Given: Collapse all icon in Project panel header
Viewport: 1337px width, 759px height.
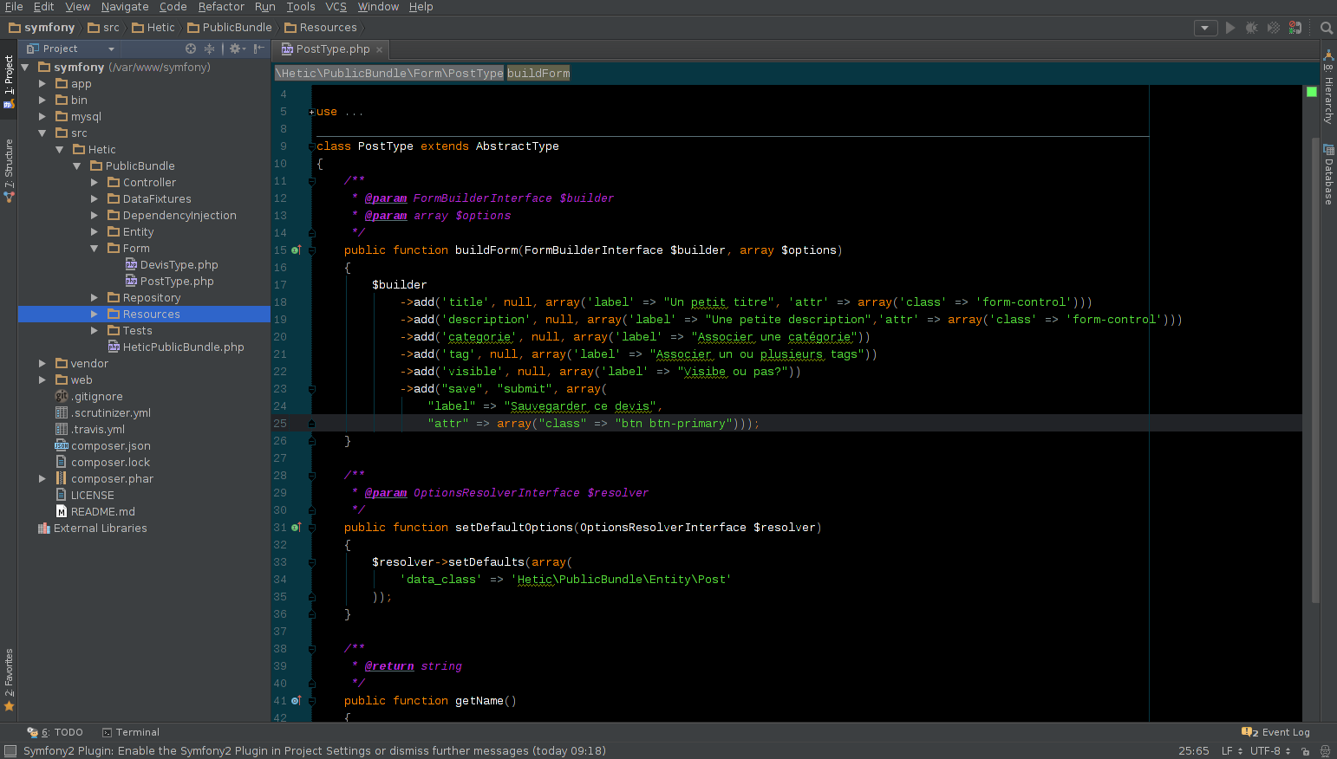Looking at the screenshot, I should pyautogui.click(x=209, y=49).
